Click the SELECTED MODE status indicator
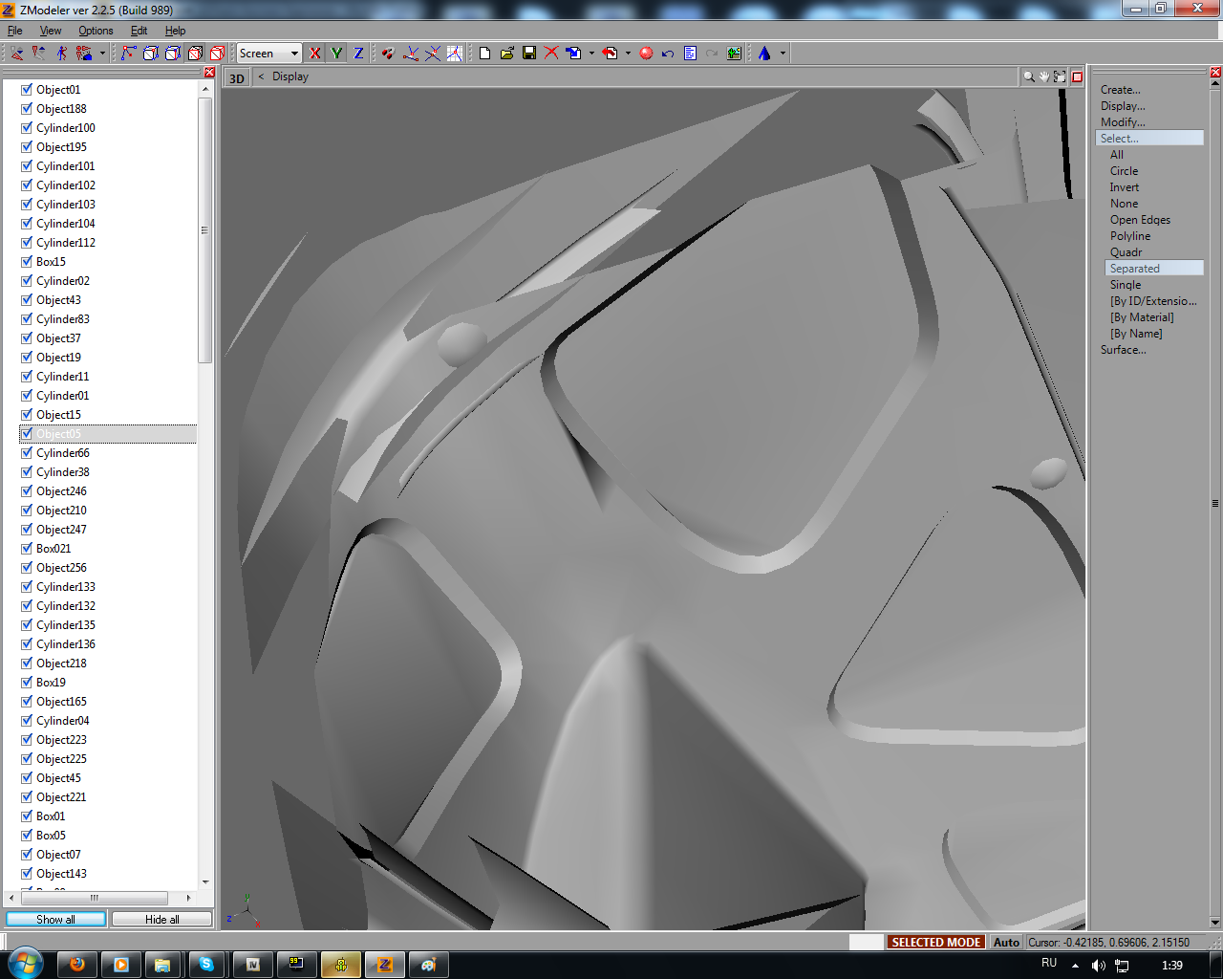This screenshot has height=979, width=1223. (x=935, y=942)
